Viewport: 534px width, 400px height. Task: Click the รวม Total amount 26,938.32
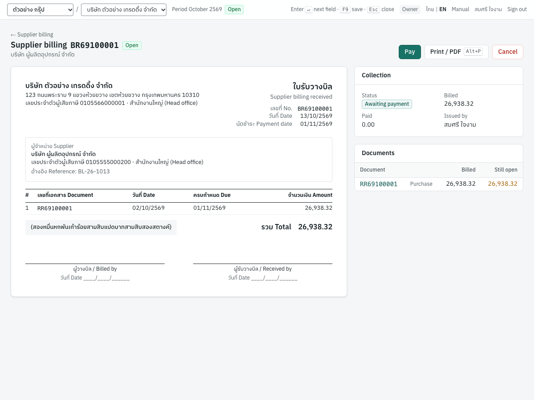point(315,227)
